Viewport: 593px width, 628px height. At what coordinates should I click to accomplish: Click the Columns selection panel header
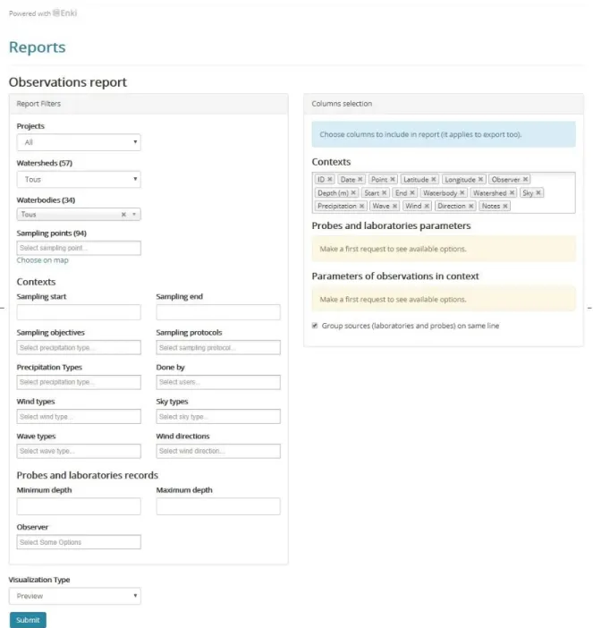(444, 104)
